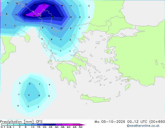Viewport: 165px width, 128px height.
Task: Click the magenta 40 to 45 legend swatch
Action: point(71,125)
